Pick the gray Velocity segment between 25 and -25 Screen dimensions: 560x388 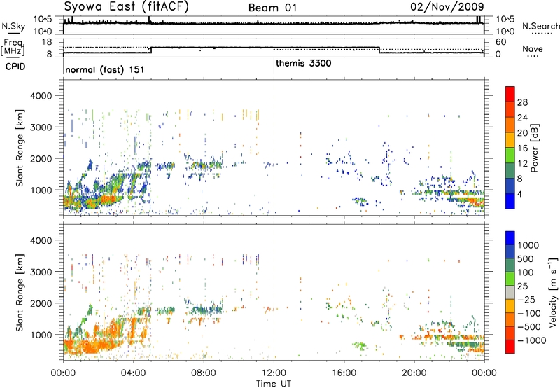pos(510,292)
